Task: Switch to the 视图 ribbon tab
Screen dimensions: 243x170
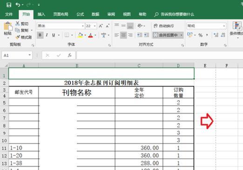Action: tap(127, 14)
